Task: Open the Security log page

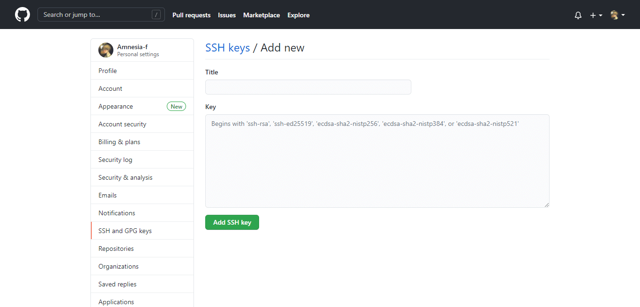Action: point(115,159)
